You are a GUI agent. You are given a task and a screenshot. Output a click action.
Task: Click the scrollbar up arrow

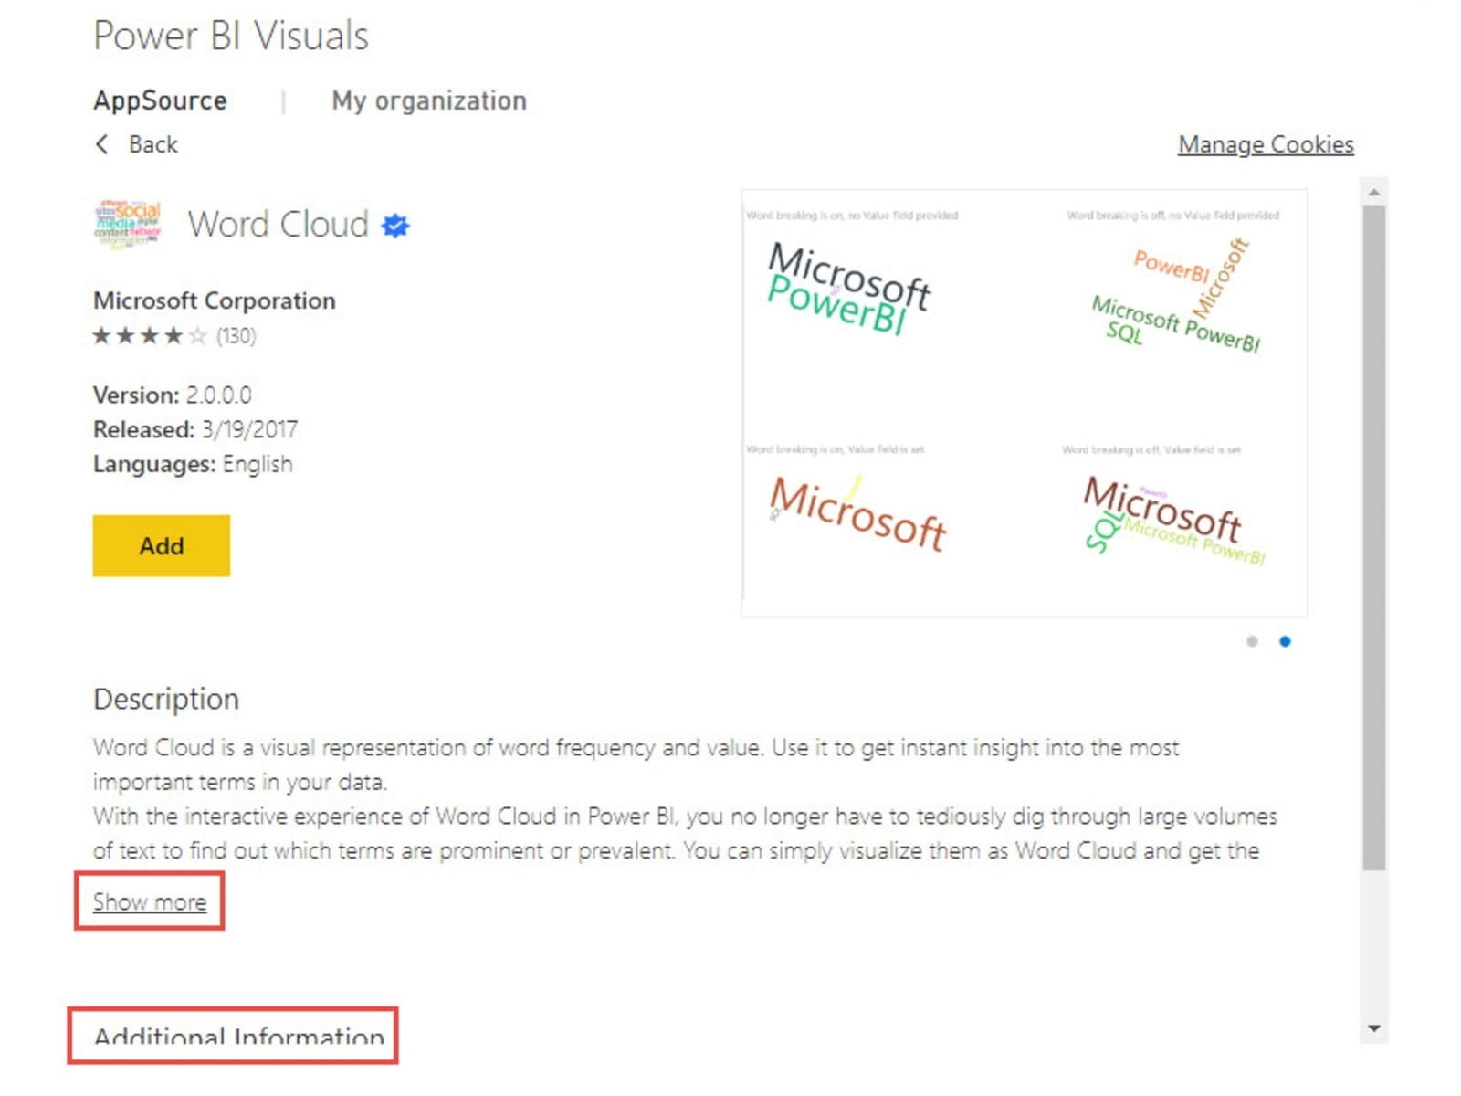pos(1373,193)
